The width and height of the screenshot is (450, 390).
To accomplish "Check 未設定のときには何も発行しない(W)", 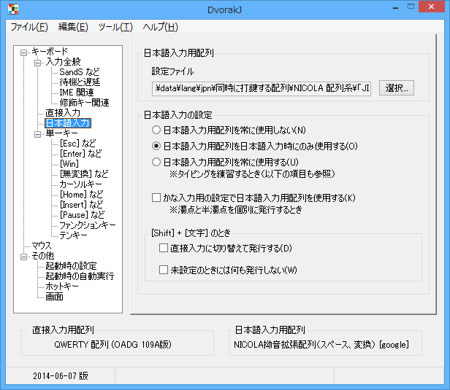I will coord(164,270).
